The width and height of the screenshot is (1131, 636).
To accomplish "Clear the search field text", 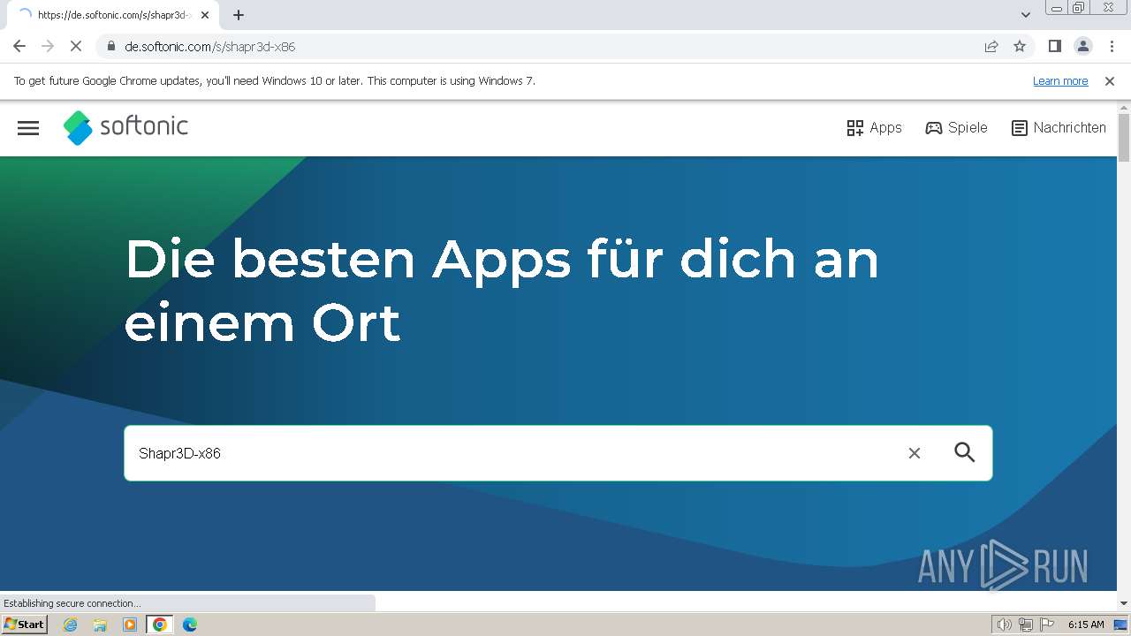I will pyautogui.click(x=915, y=453).
